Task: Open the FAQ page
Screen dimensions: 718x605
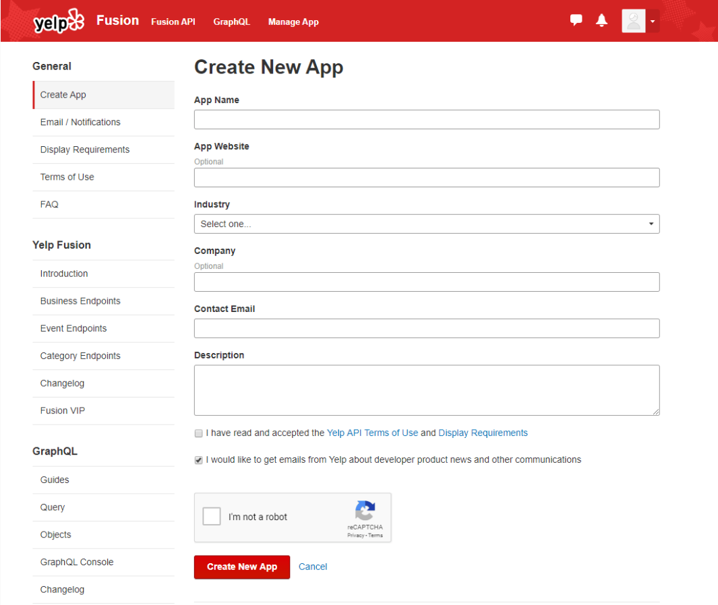Action: [104, 205]
